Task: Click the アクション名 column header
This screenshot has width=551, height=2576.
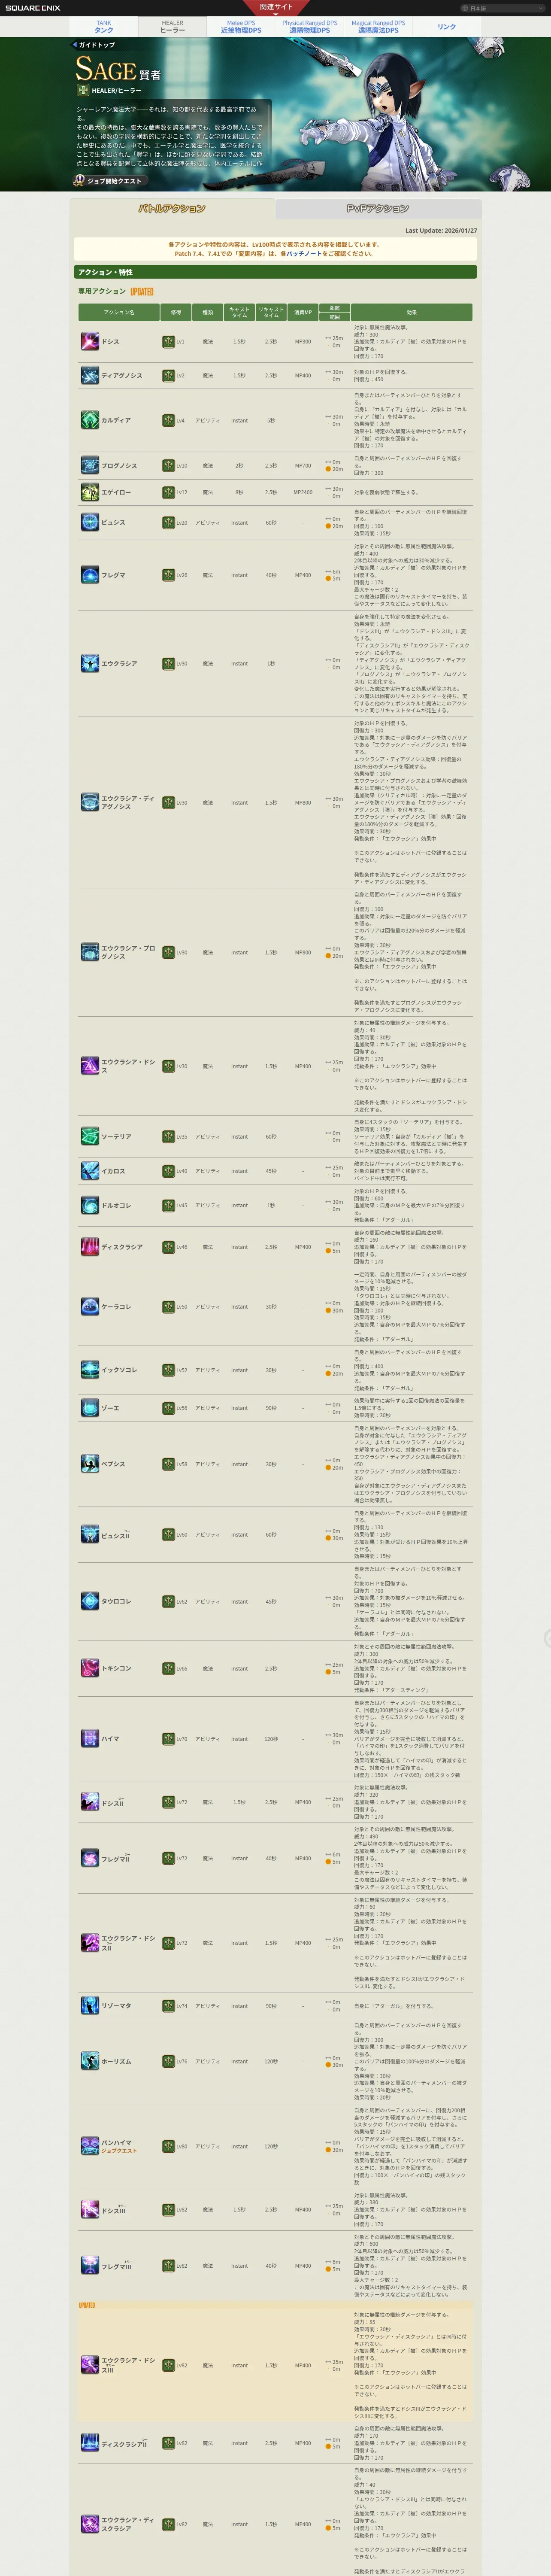Action: [118, 312]
